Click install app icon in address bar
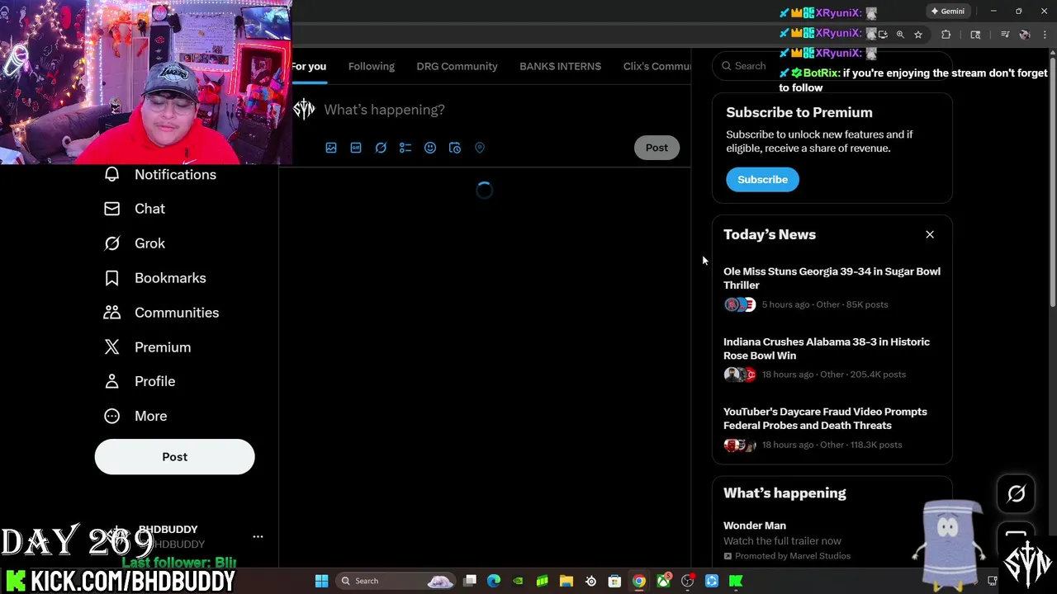1057x594 pixels. (883, 35)
